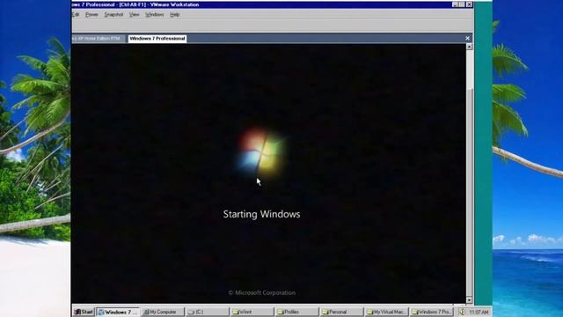Open the Power menu
The image size is (563, 317).
point(91,15)
